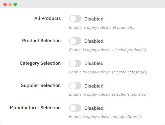Toggle the Manufacturer Selection switch on

click(x=75, y=108)
